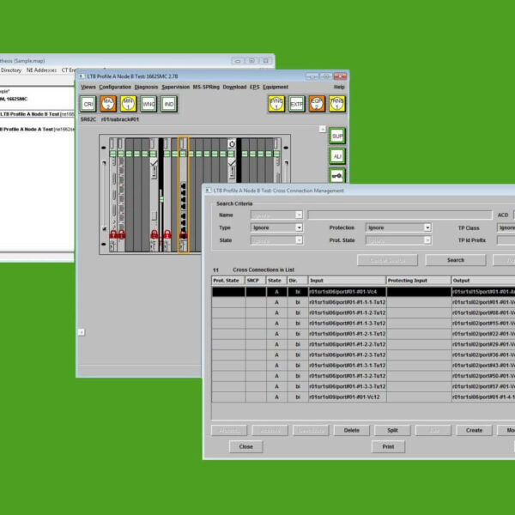Select row r01sr1sl06/port#01-#1-1-3-Tu12
The height and width of the screenshot is (515, 515).
[363, 324]
